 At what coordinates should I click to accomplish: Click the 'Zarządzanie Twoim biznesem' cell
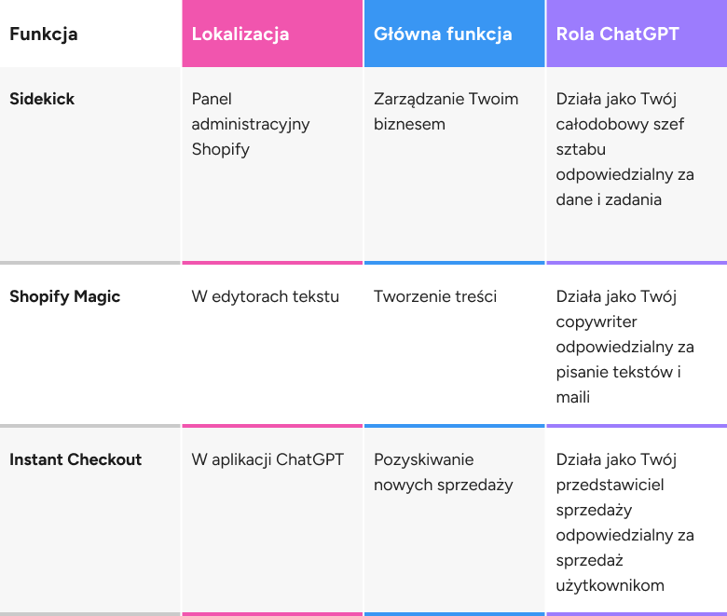(446, 112)
